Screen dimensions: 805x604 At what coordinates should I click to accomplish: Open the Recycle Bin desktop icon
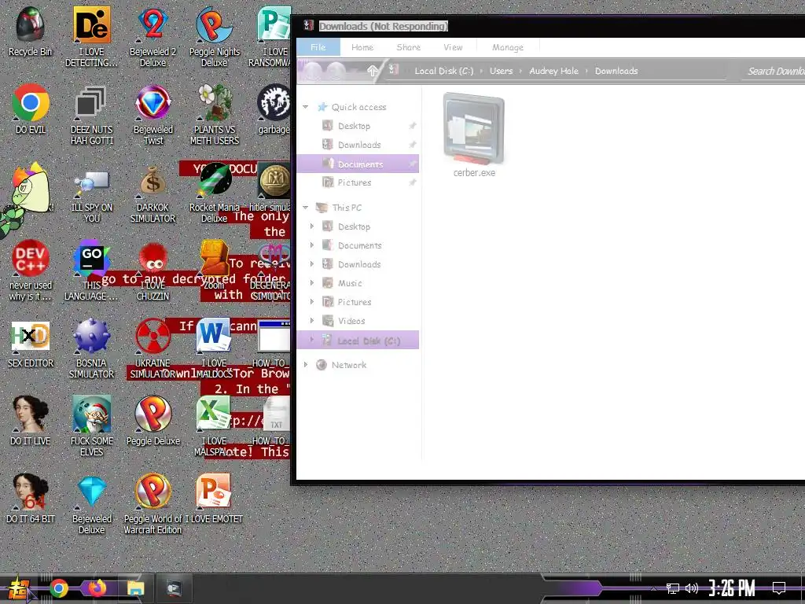pyautogui.click(x=31, y=31)
